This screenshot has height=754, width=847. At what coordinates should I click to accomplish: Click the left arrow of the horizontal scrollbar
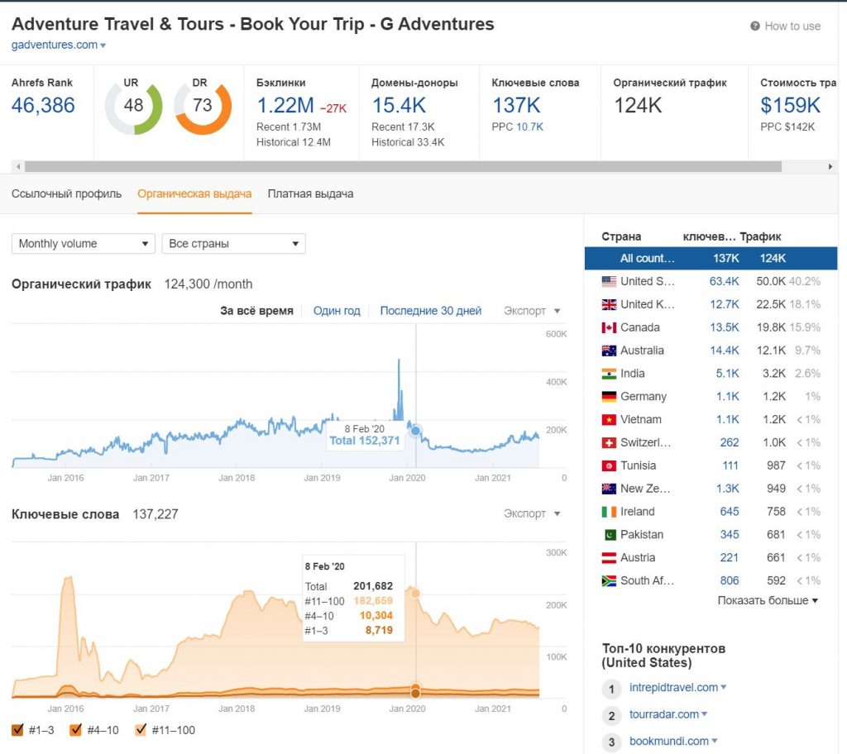[x=18, y=166]
